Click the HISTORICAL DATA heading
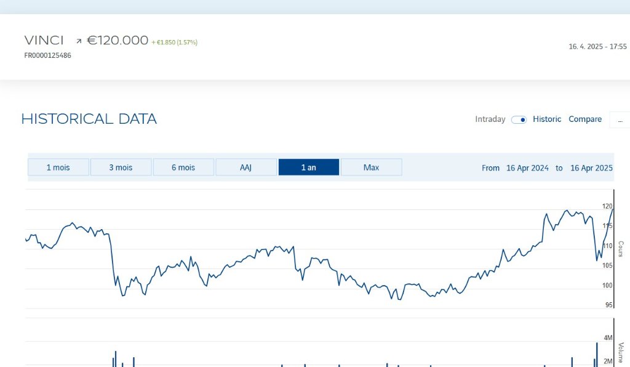 (x=89, y=119)
